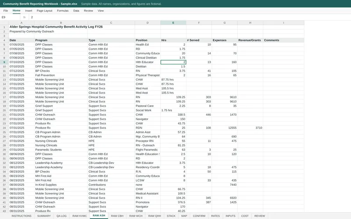Image resolution: width=351 pixels, height=219 pixels.
Task: Select the 'Physical Therapist' position cell
Action: pos(147,75)
